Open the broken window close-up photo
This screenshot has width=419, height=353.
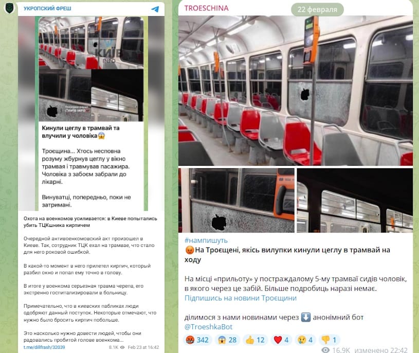pyautogui.click(x=236, y=200)
